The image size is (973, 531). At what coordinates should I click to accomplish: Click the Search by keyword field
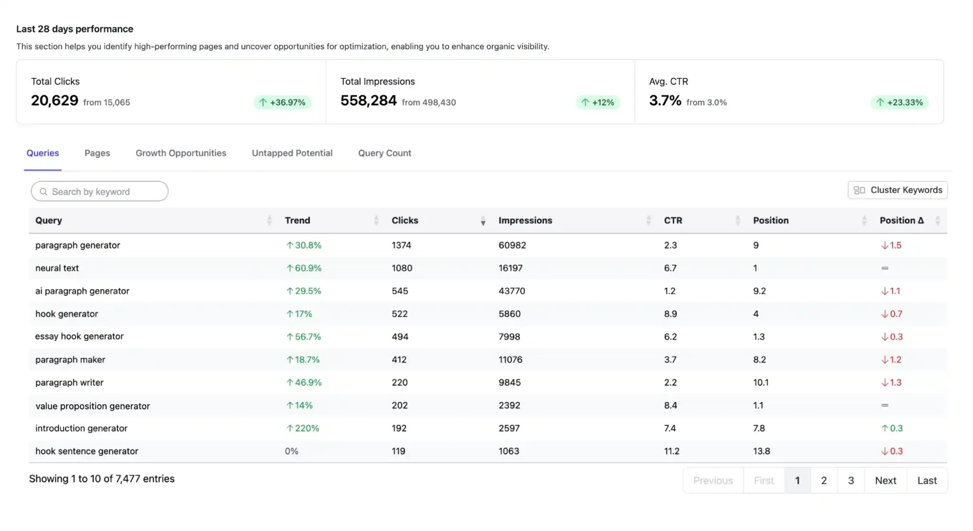[100, 191]
